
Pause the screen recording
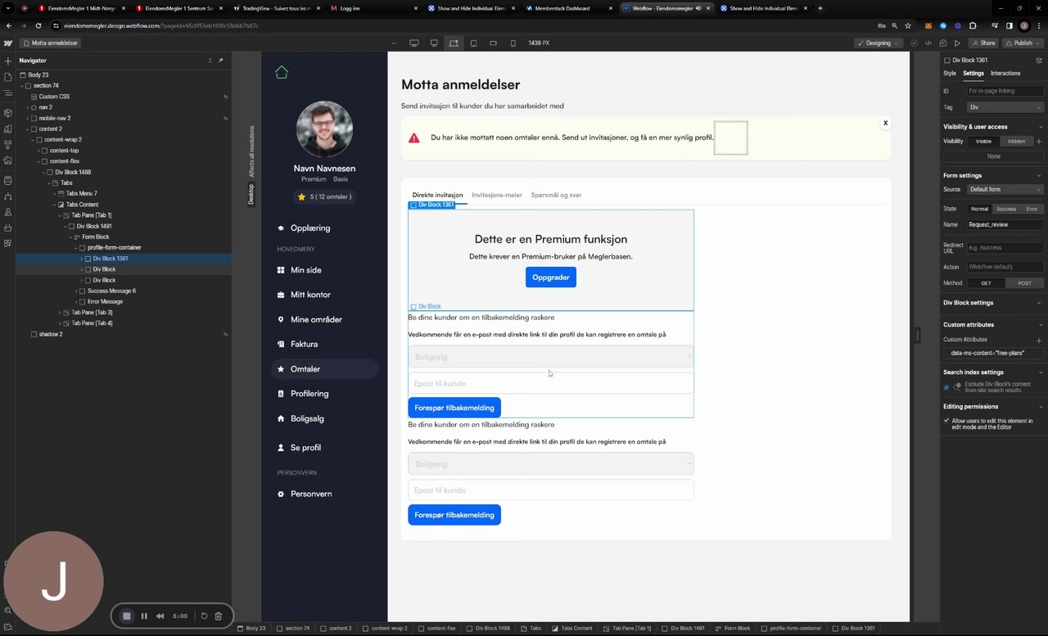click(x=144, y=616)
